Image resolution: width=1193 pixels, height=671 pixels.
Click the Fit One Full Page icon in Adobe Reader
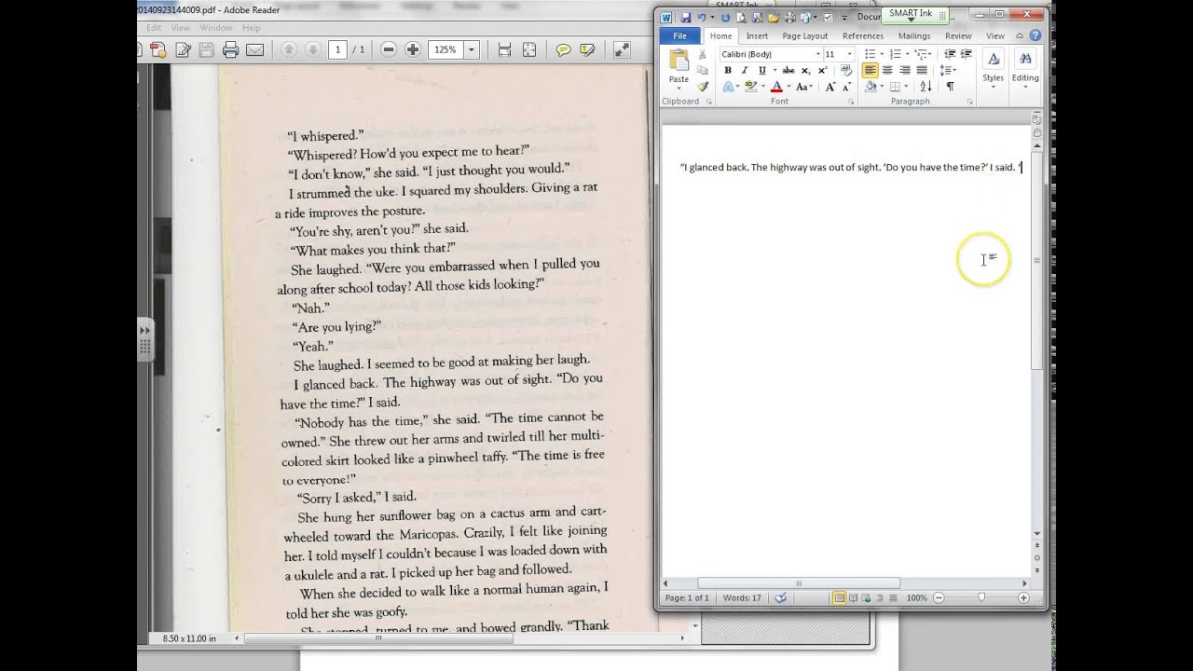(529, 49)
